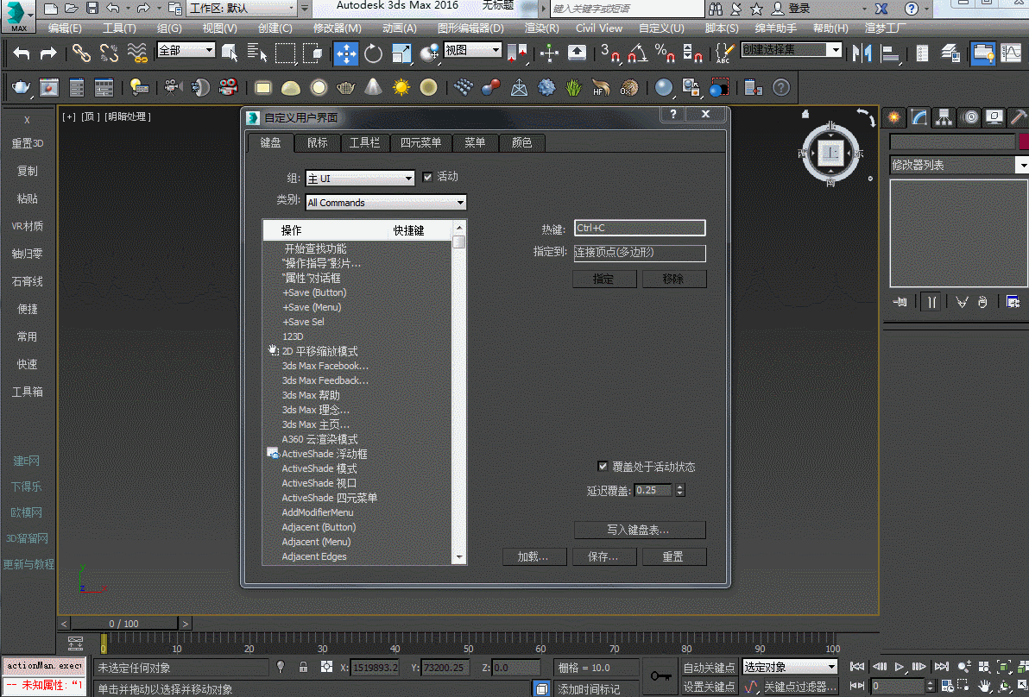
Task: Click the 指定 button
Action: 603,279
